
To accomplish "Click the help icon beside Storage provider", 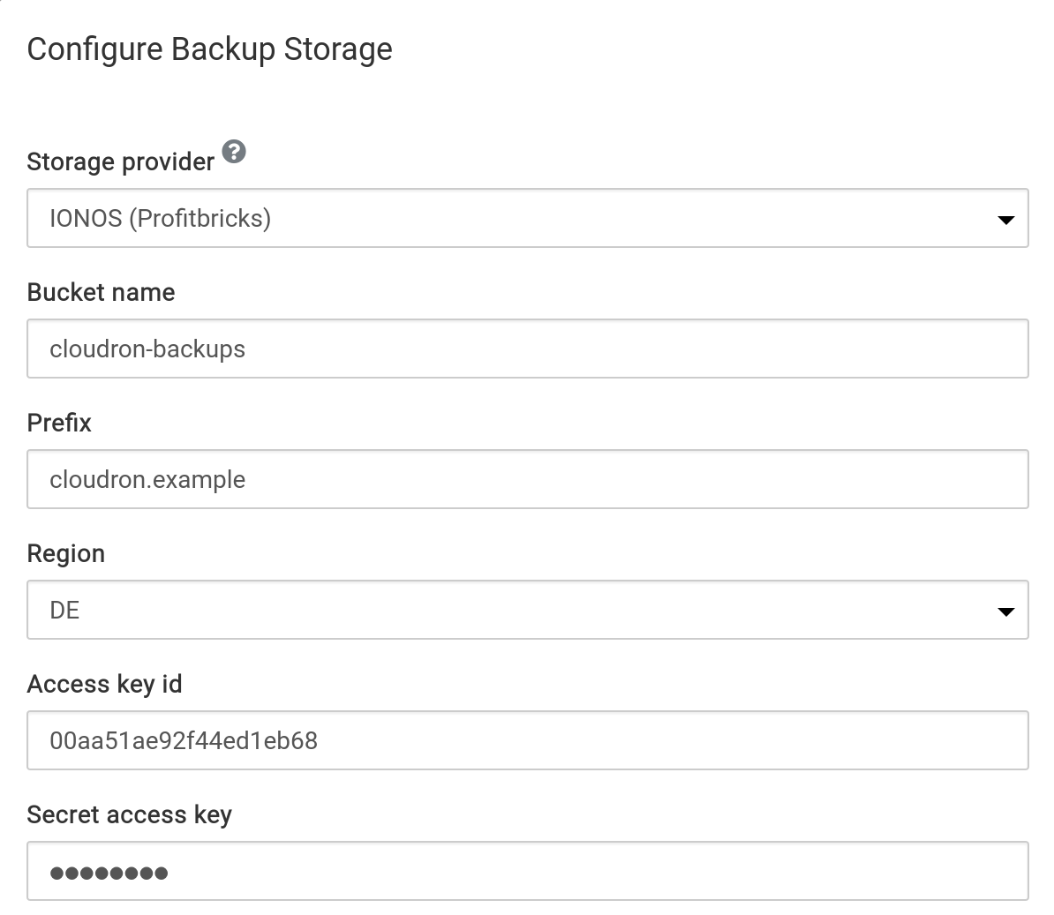I will (234, 152).
